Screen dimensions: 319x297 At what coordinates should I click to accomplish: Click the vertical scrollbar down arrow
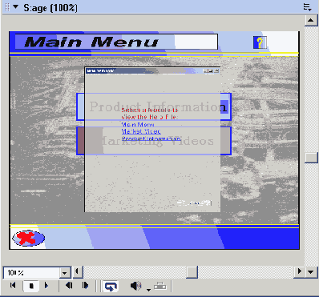(x=311, y=272)
